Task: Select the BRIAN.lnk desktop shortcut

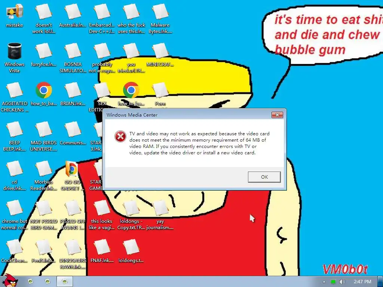Action: pyautogui.click(x=73, y=94)
